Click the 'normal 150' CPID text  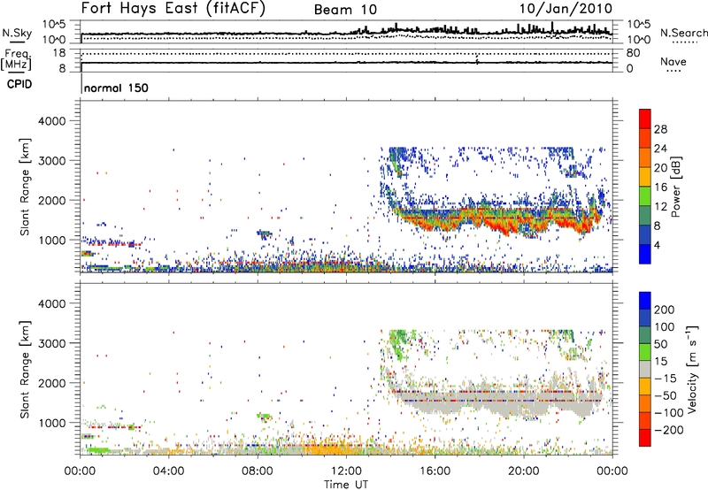point(116,88)
